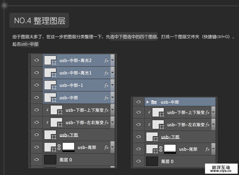Image resolution: width=239 pixels, height=175 pixels.
Task: Click the folder icon of usb-中部 group
Action: pos(153,102)
